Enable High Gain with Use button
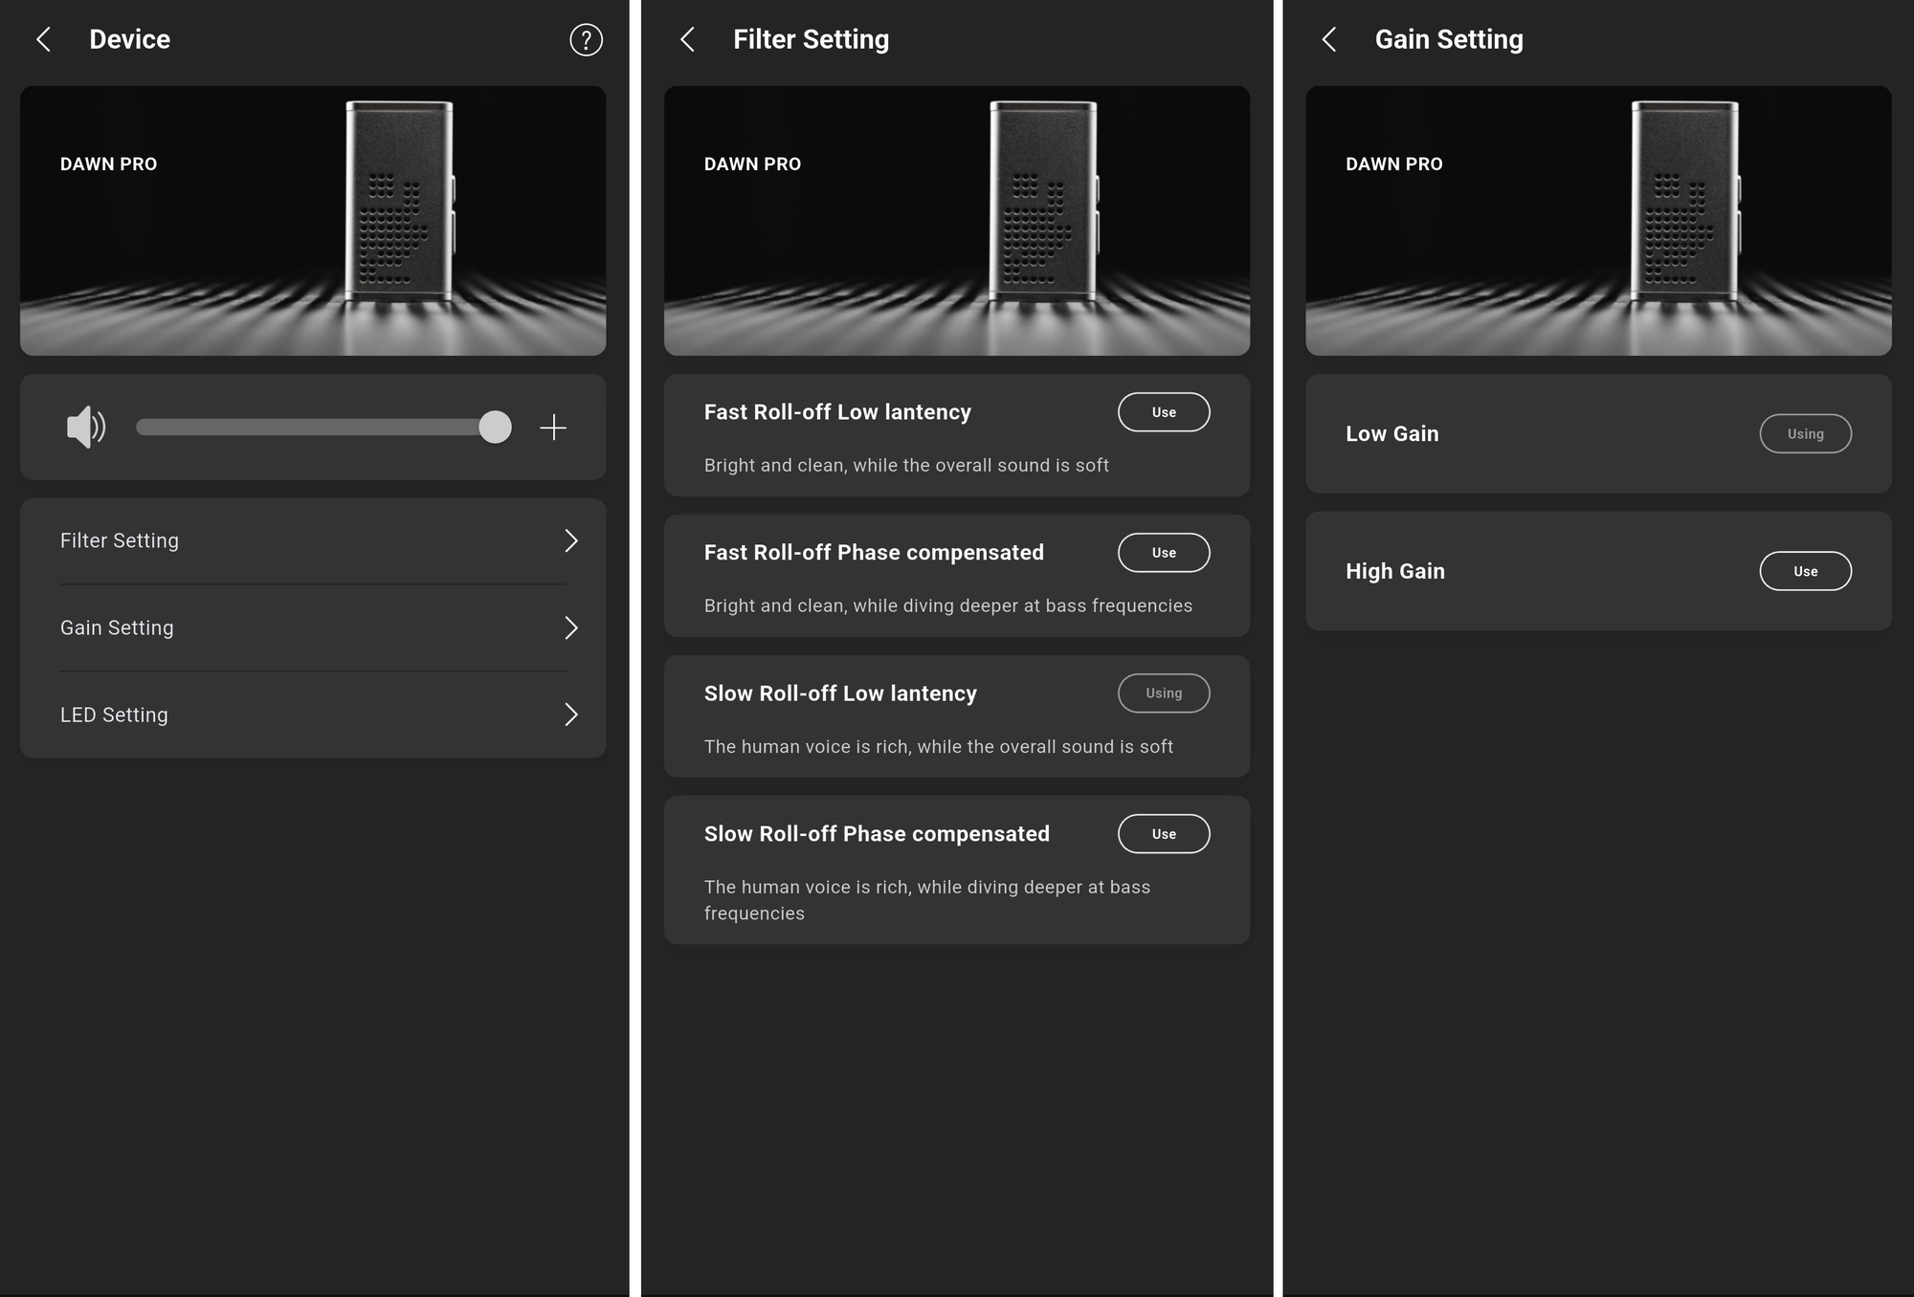 [x=1804, y=571]
